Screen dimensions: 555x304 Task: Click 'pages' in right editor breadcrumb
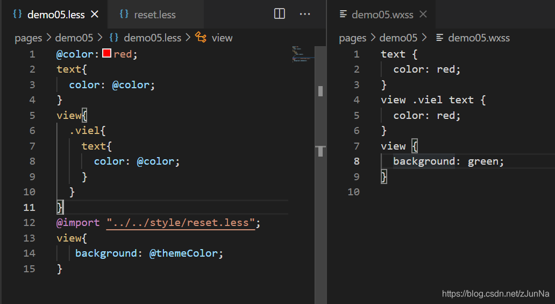click(x=353, y=38)
